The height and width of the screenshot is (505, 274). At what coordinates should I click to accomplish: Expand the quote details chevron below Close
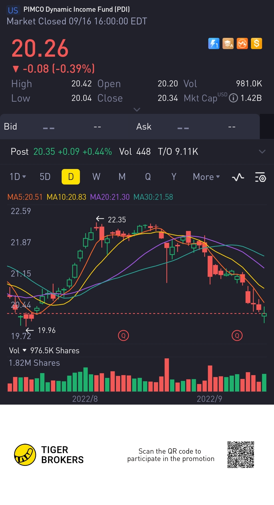pos(137,110)
